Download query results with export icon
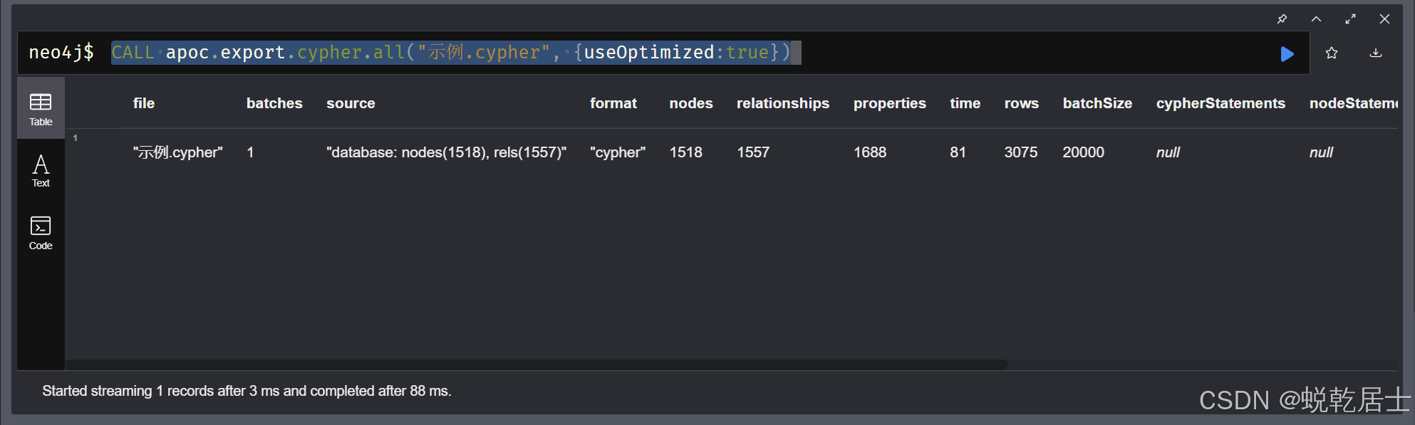The image size is (1415, 425). click(x=1376, y=53)
